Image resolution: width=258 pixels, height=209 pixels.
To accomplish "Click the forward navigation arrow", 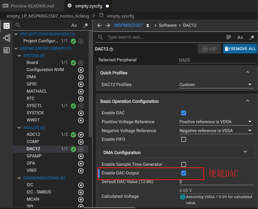I will [108, 25].
